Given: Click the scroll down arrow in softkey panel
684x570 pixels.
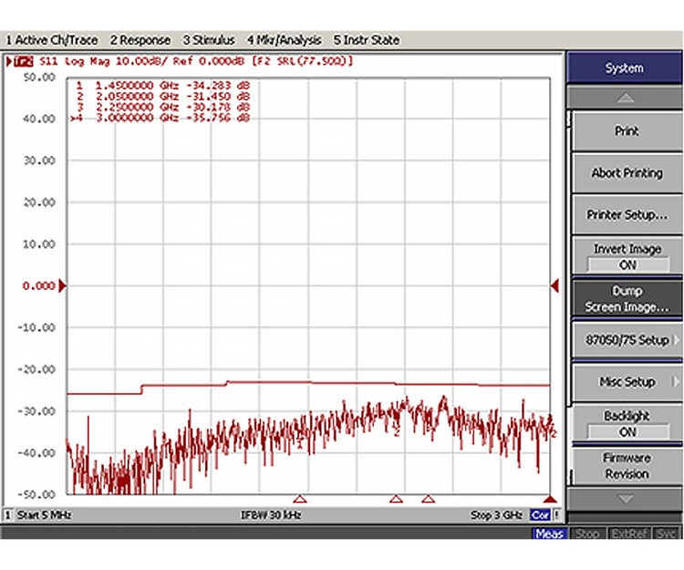Looking at the screenshot, I should [625, 499].
